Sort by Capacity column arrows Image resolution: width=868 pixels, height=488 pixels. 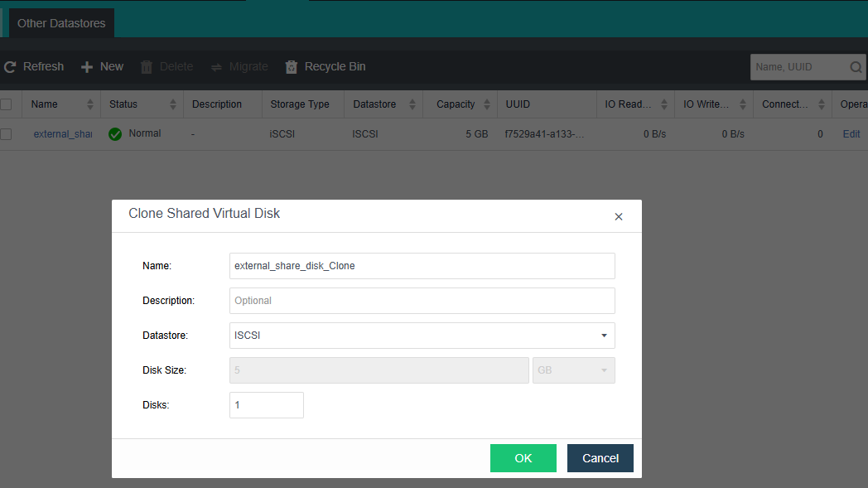click(x=488, y=104)
